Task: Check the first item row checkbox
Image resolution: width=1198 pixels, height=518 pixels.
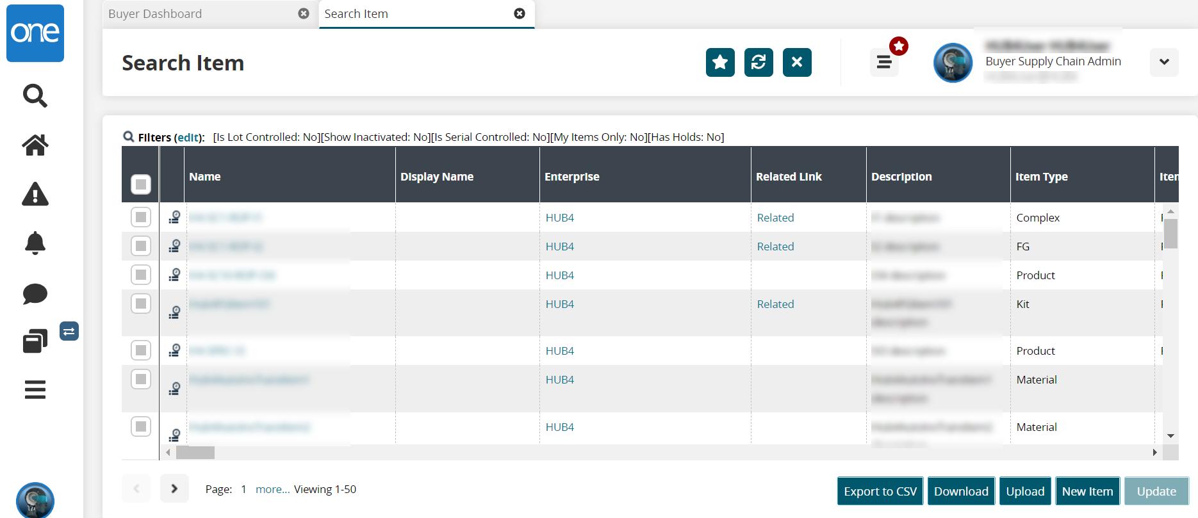Action: pos(141,217)
